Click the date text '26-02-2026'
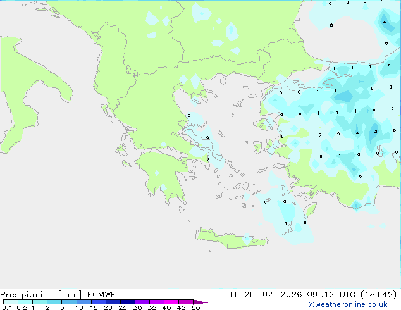 click(x=273, y=295)
